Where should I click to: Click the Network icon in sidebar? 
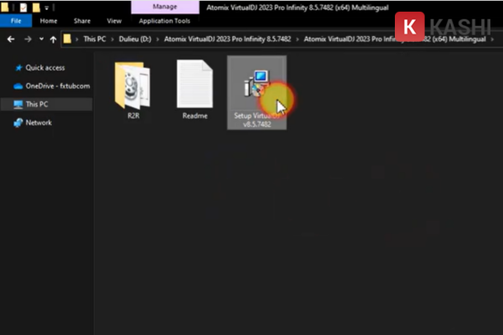tap(18, 122)
